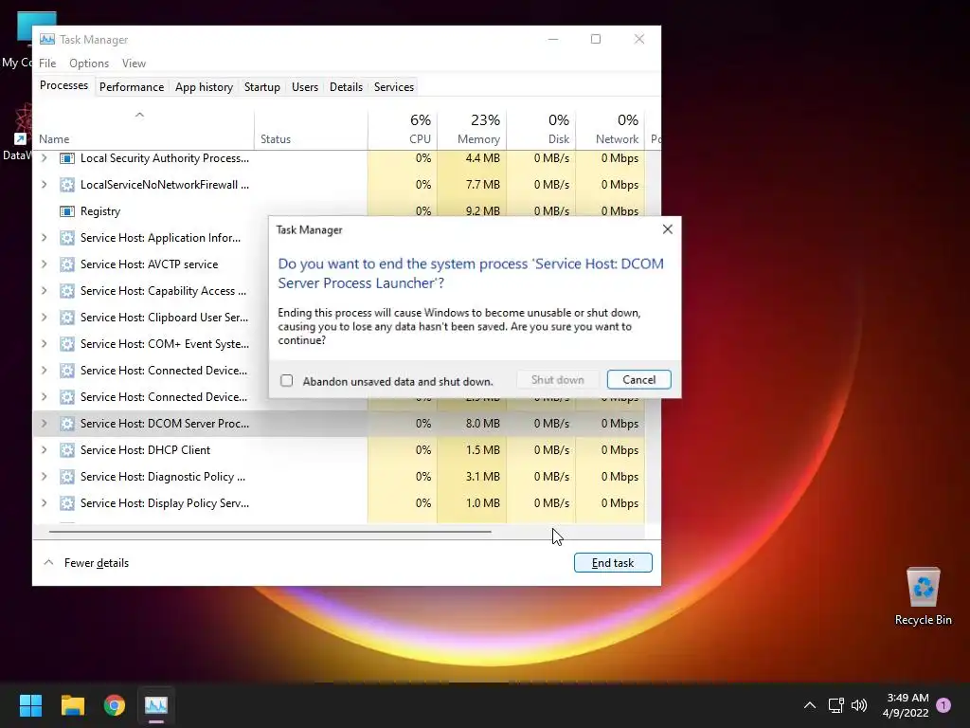Launch Google Chrome from the taskbar
This screenshot has height=728, width=970.
pyautogui.click(x=115, y=705)
